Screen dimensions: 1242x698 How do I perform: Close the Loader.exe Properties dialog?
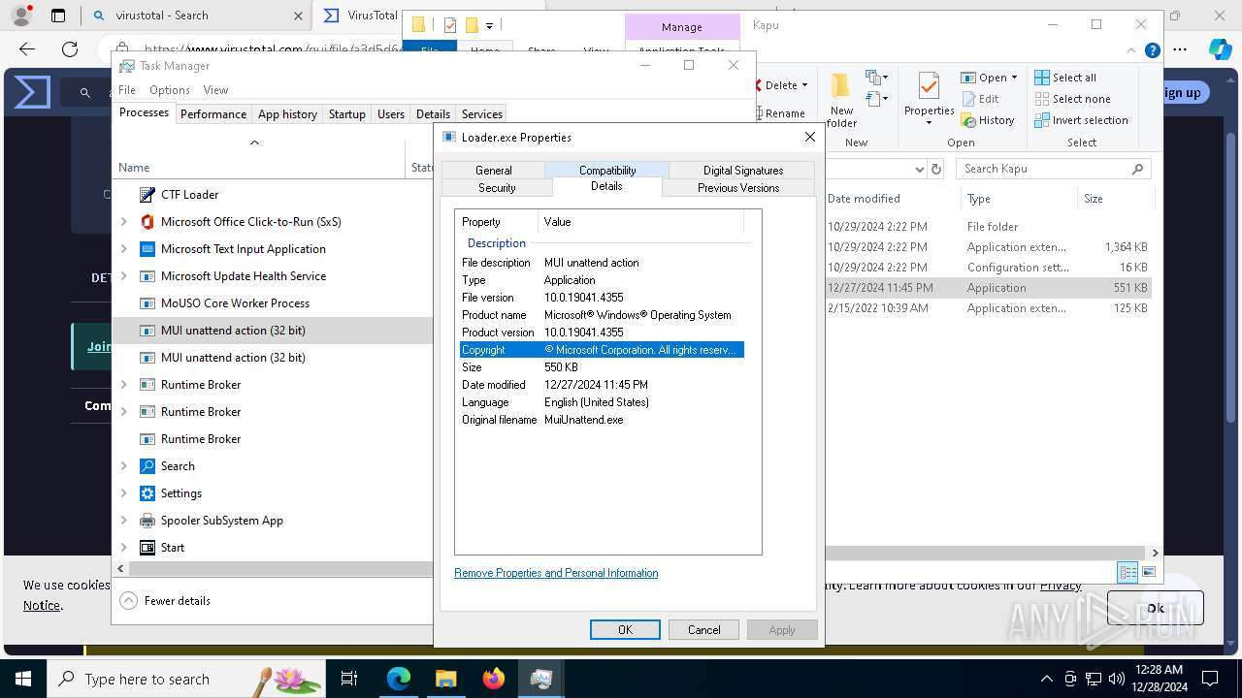click(810, 137)
